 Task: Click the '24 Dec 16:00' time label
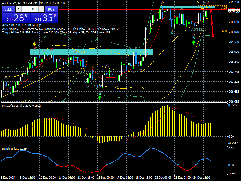[202, 177]
